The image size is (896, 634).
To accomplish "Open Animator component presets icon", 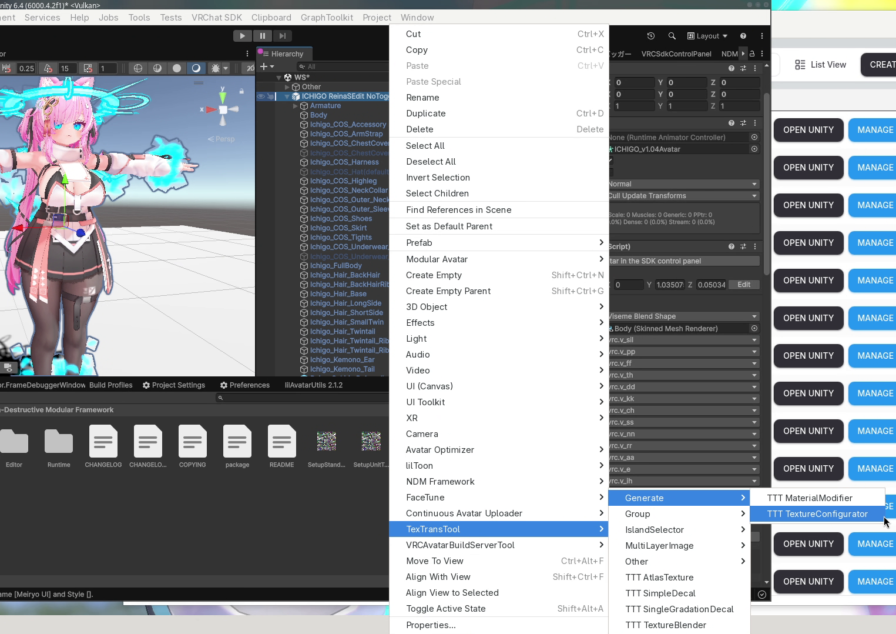I will 743,123.
